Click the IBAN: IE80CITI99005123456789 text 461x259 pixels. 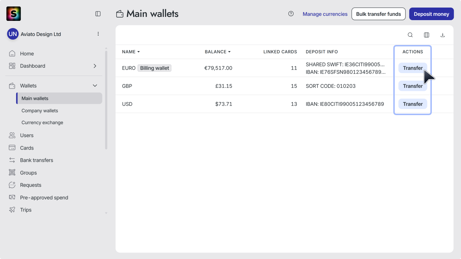pyautogui.click(x=345, y=104)
